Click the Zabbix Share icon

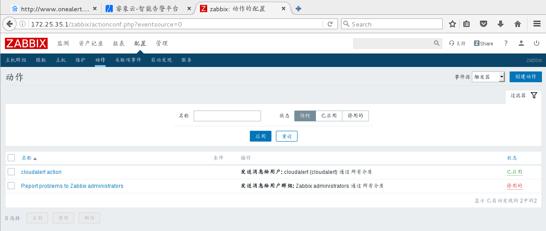[x=484, y=44]
